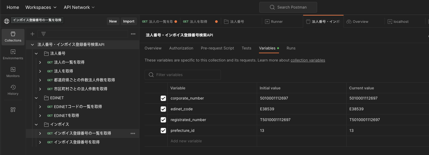Toggle the prefecture_id variable checkbox
429x155 pixels.
(163, 131)
